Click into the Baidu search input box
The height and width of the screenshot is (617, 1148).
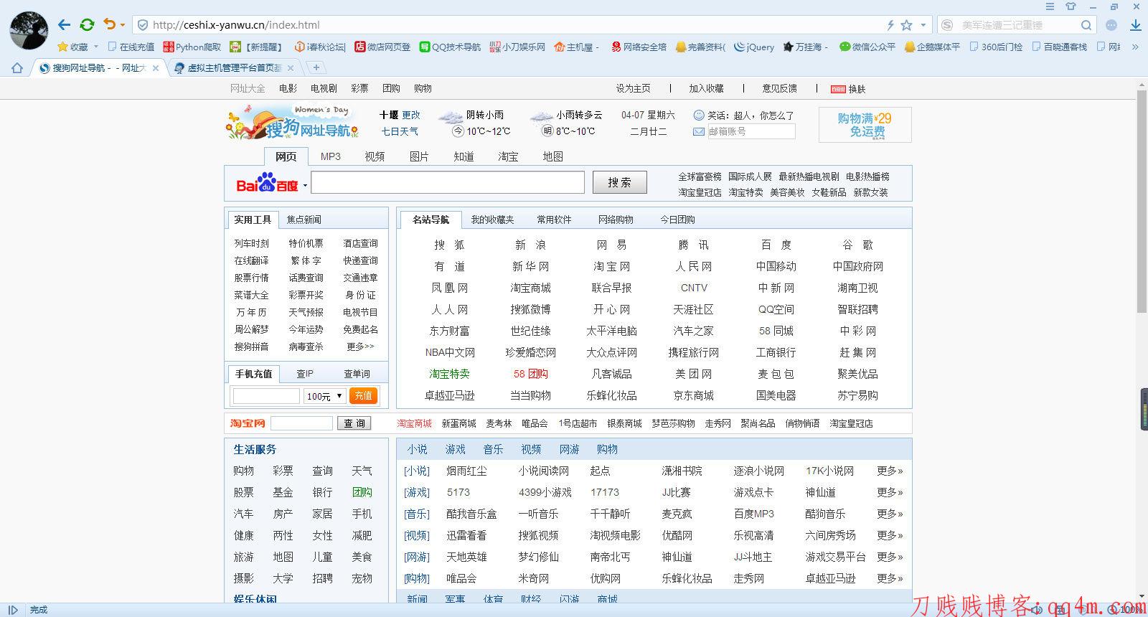448,182
